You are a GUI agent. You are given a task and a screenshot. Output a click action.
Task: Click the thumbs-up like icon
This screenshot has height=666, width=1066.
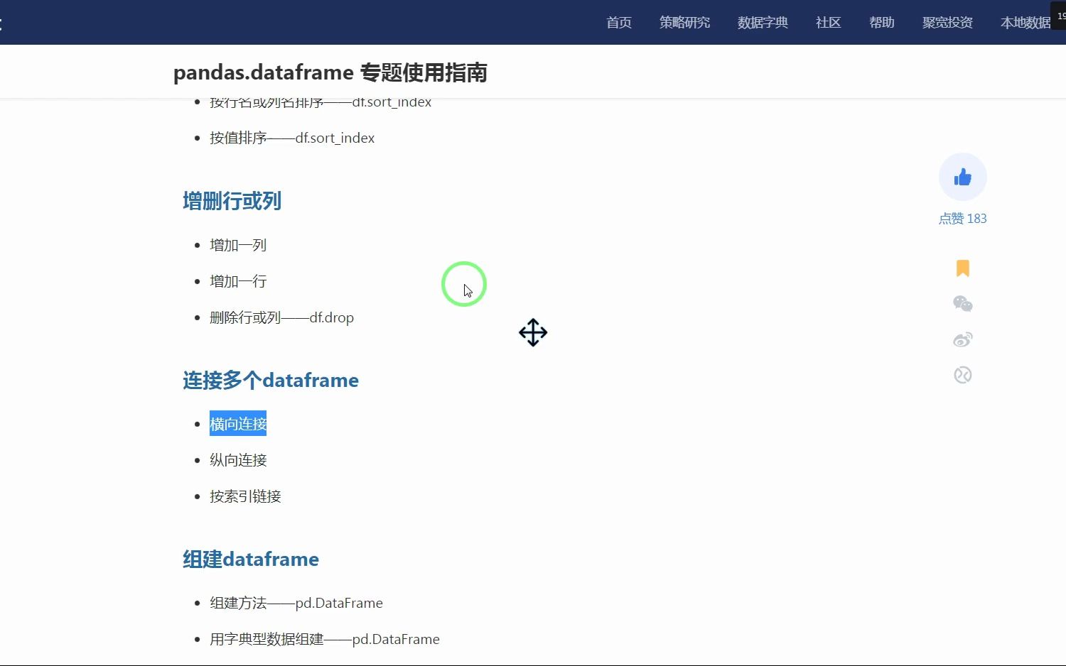coord(963,177)
